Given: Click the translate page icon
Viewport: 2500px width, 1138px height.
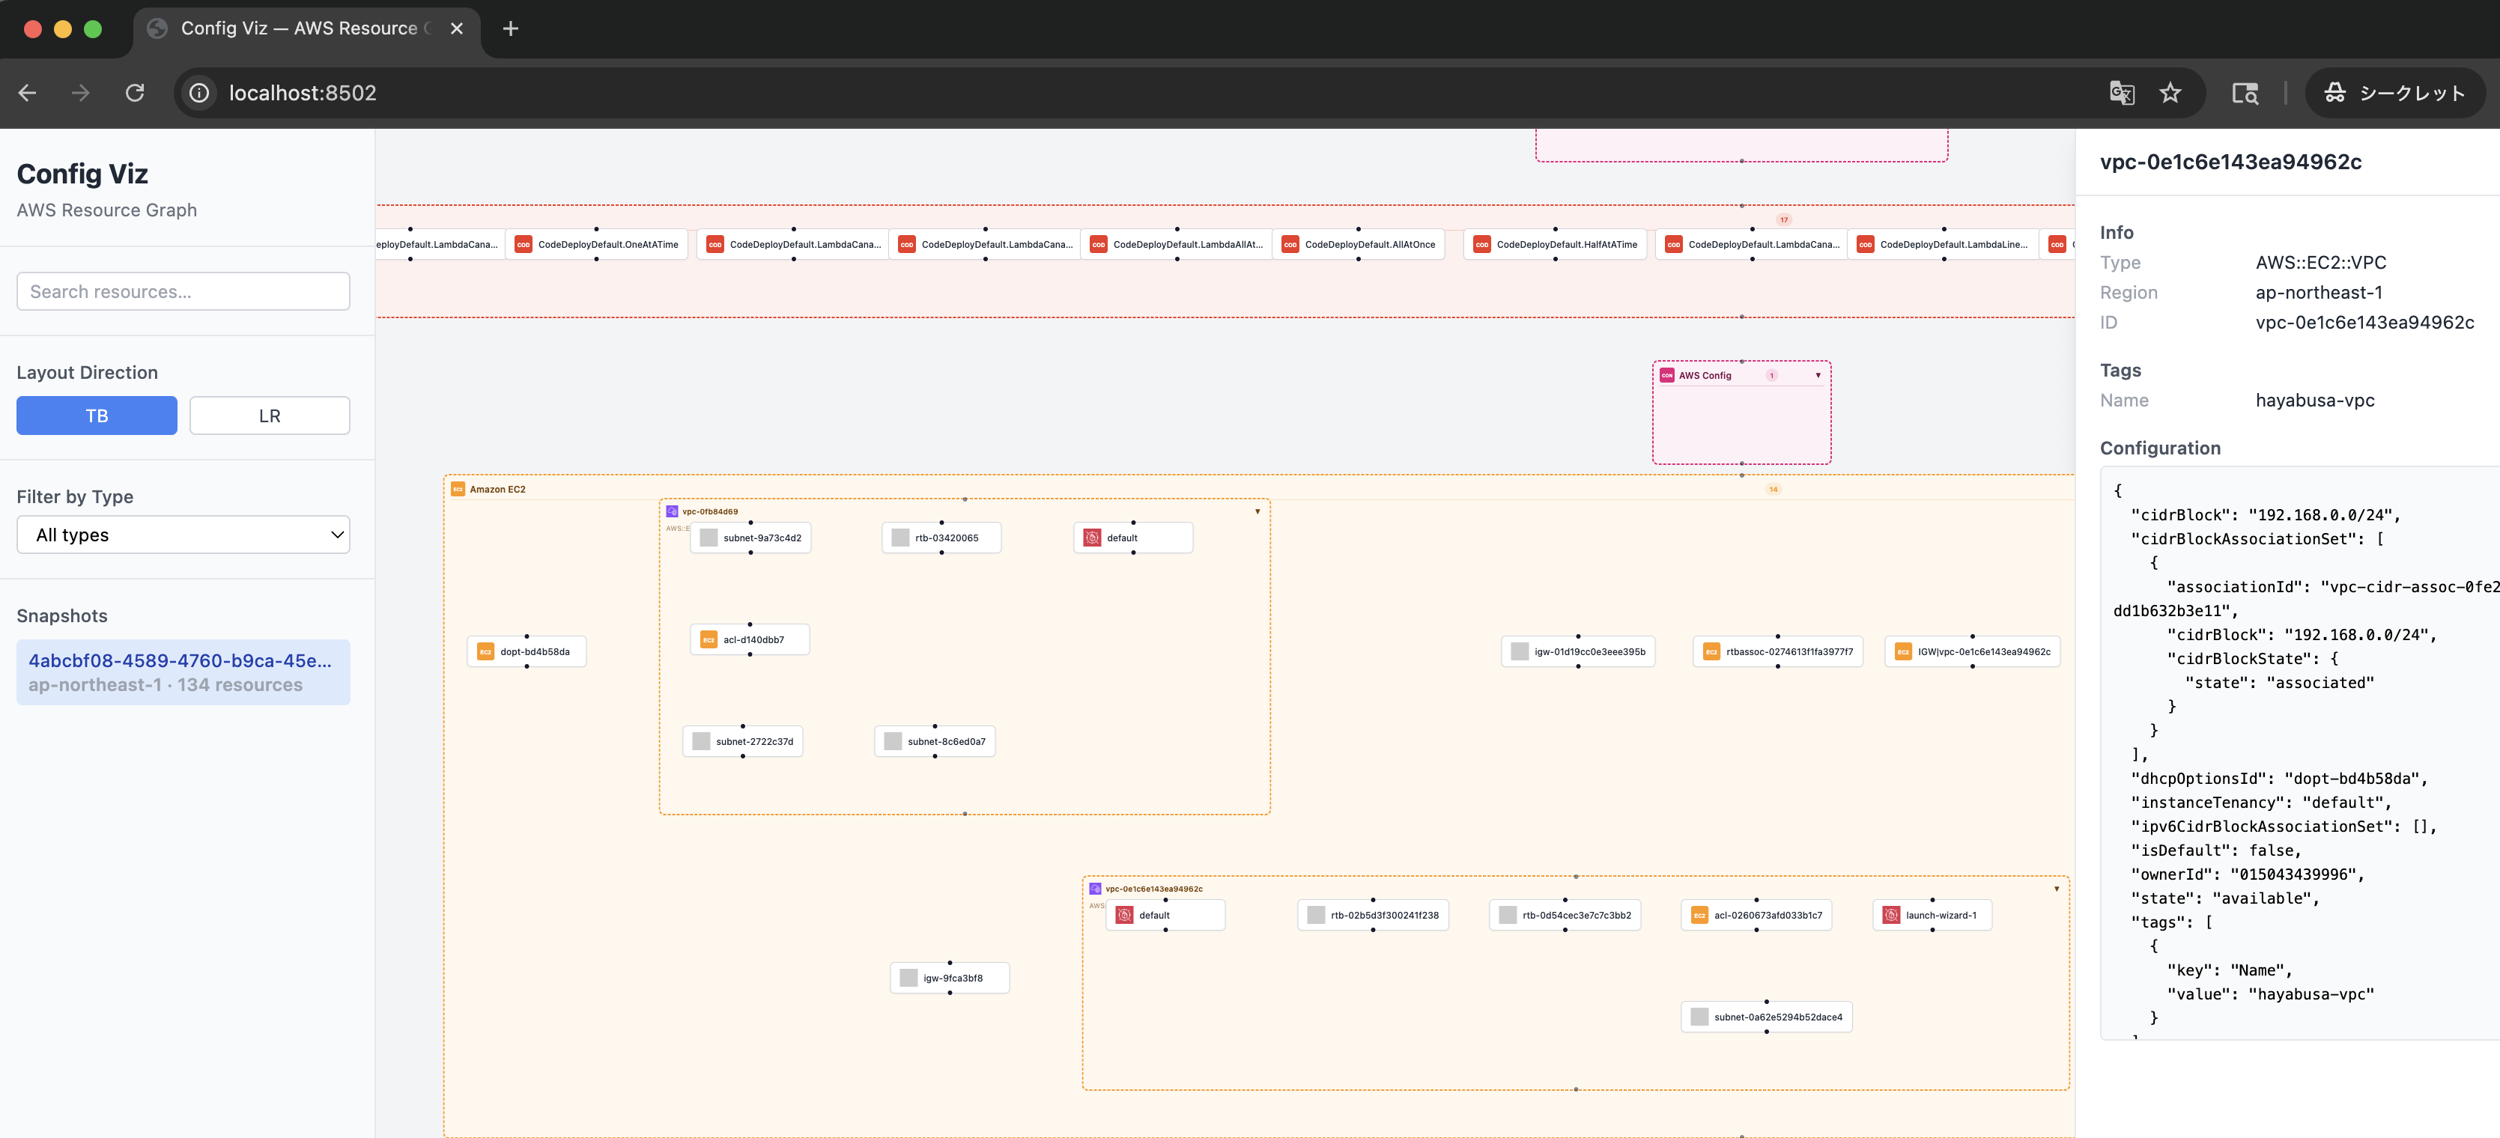Looking at the screenshot, I should pyautogui.click(x=2122, y=93).
